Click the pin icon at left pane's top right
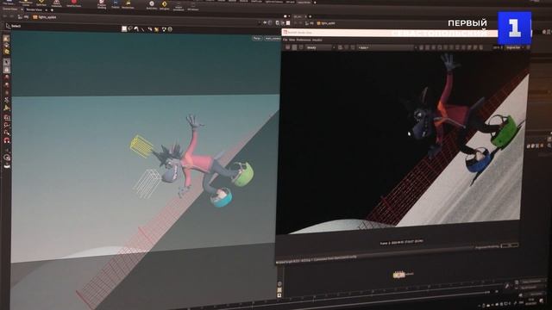The image size is (552, 310). click(x=264, y=23)
